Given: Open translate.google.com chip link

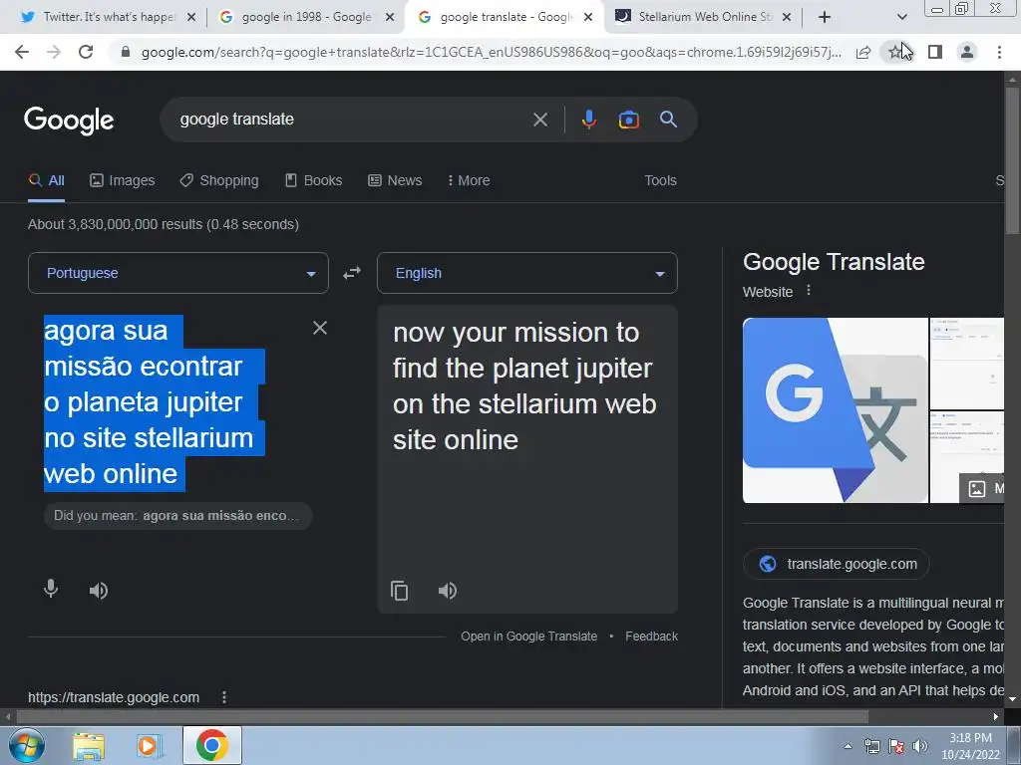Looking at the screenshot, I should 837,564.
